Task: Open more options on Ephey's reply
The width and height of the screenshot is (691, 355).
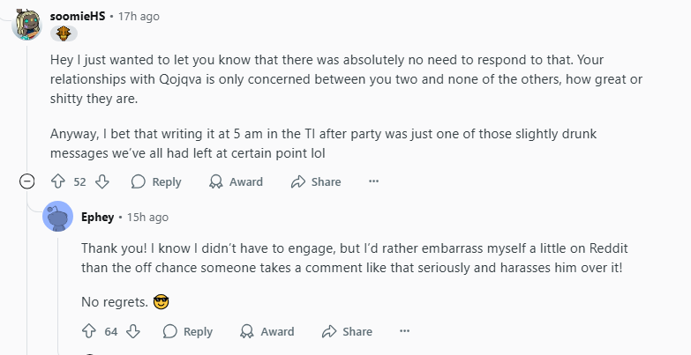Action: pos(404,331)
